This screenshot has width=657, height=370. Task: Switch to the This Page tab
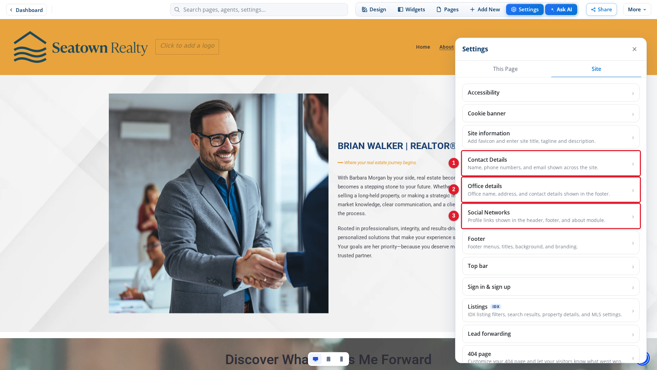coord(505,69)
